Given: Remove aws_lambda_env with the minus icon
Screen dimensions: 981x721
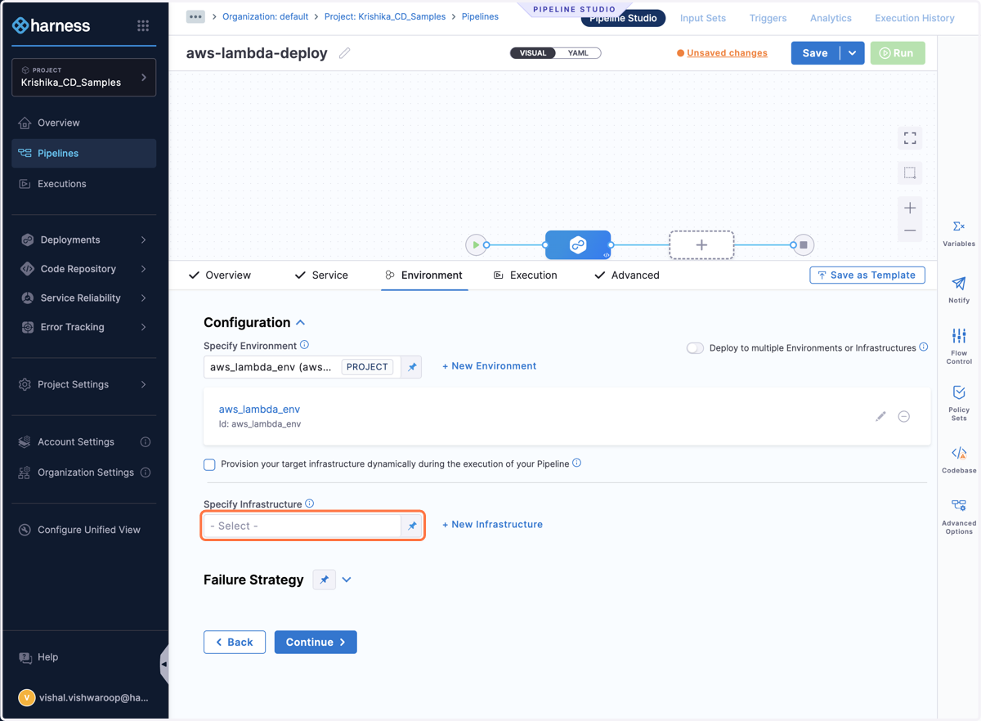Looking at the screenshot, I should (x=904, y=416).
